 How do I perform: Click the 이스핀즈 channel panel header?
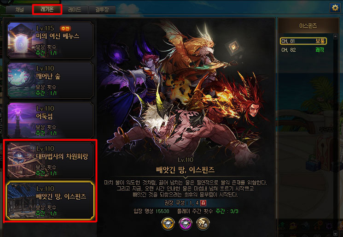(x=308, y=26)
